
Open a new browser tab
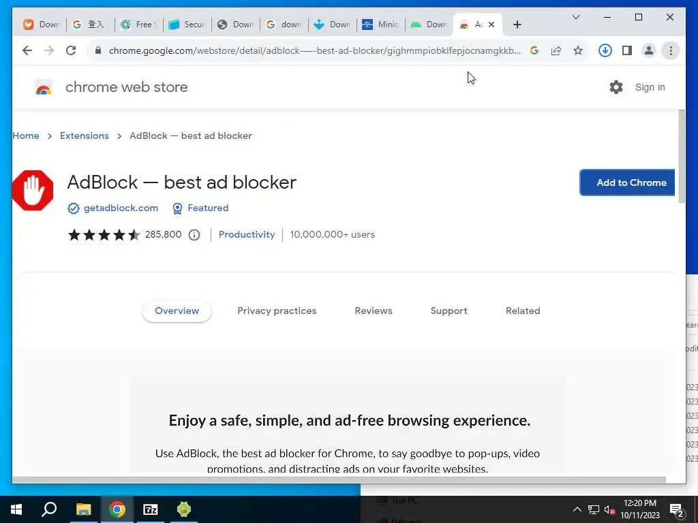click(517, 25)
